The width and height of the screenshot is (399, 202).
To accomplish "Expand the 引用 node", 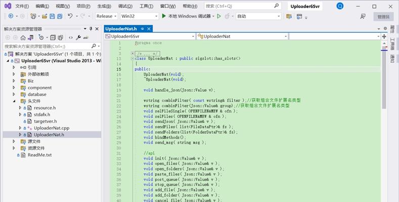I will (14, 67).
